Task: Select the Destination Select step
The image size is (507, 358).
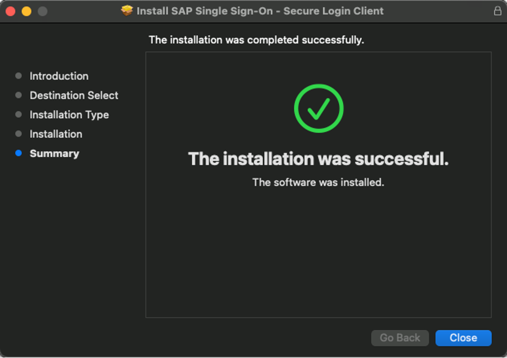Action: (74, 95)
